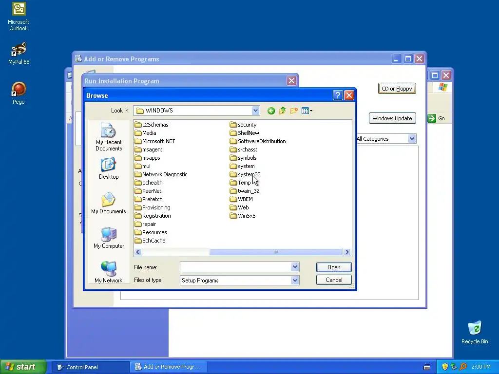Switch to Control Panel taskbar button
This screenshot has height=374, width=499.
pyautogui.click(x=90, y=367)
